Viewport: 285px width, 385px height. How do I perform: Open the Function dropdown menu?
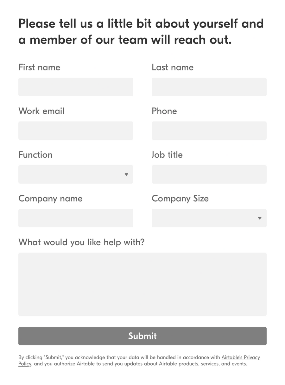76,174
